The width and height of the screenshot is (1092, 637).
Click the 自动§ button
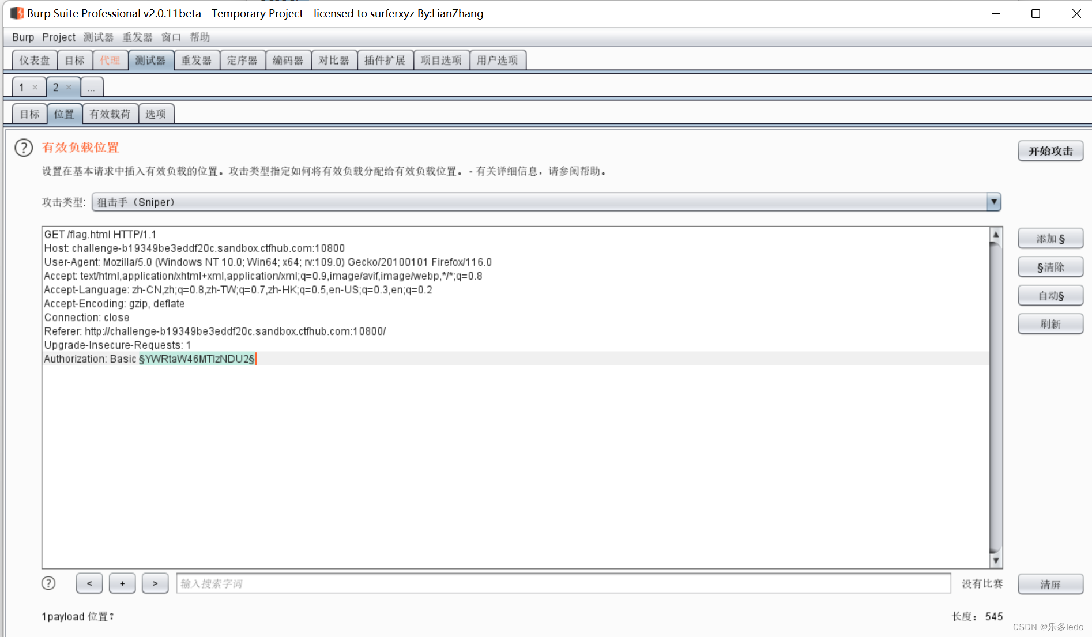(1050, 296)
